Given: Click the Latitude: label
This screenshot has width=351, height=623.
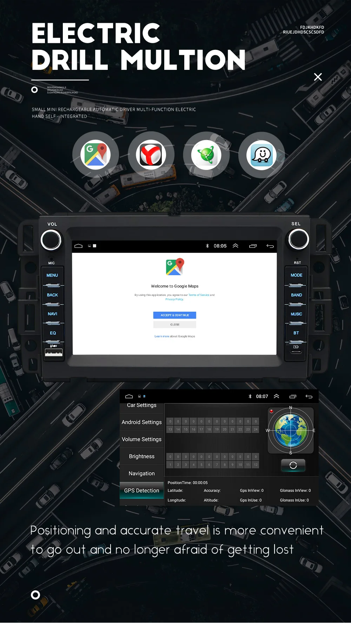Looking at the screenshot, I should (x=175, y=491).
